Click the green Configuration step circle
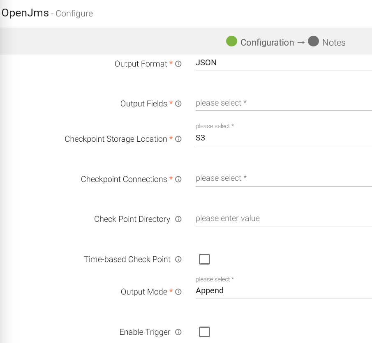 point(231,42)
